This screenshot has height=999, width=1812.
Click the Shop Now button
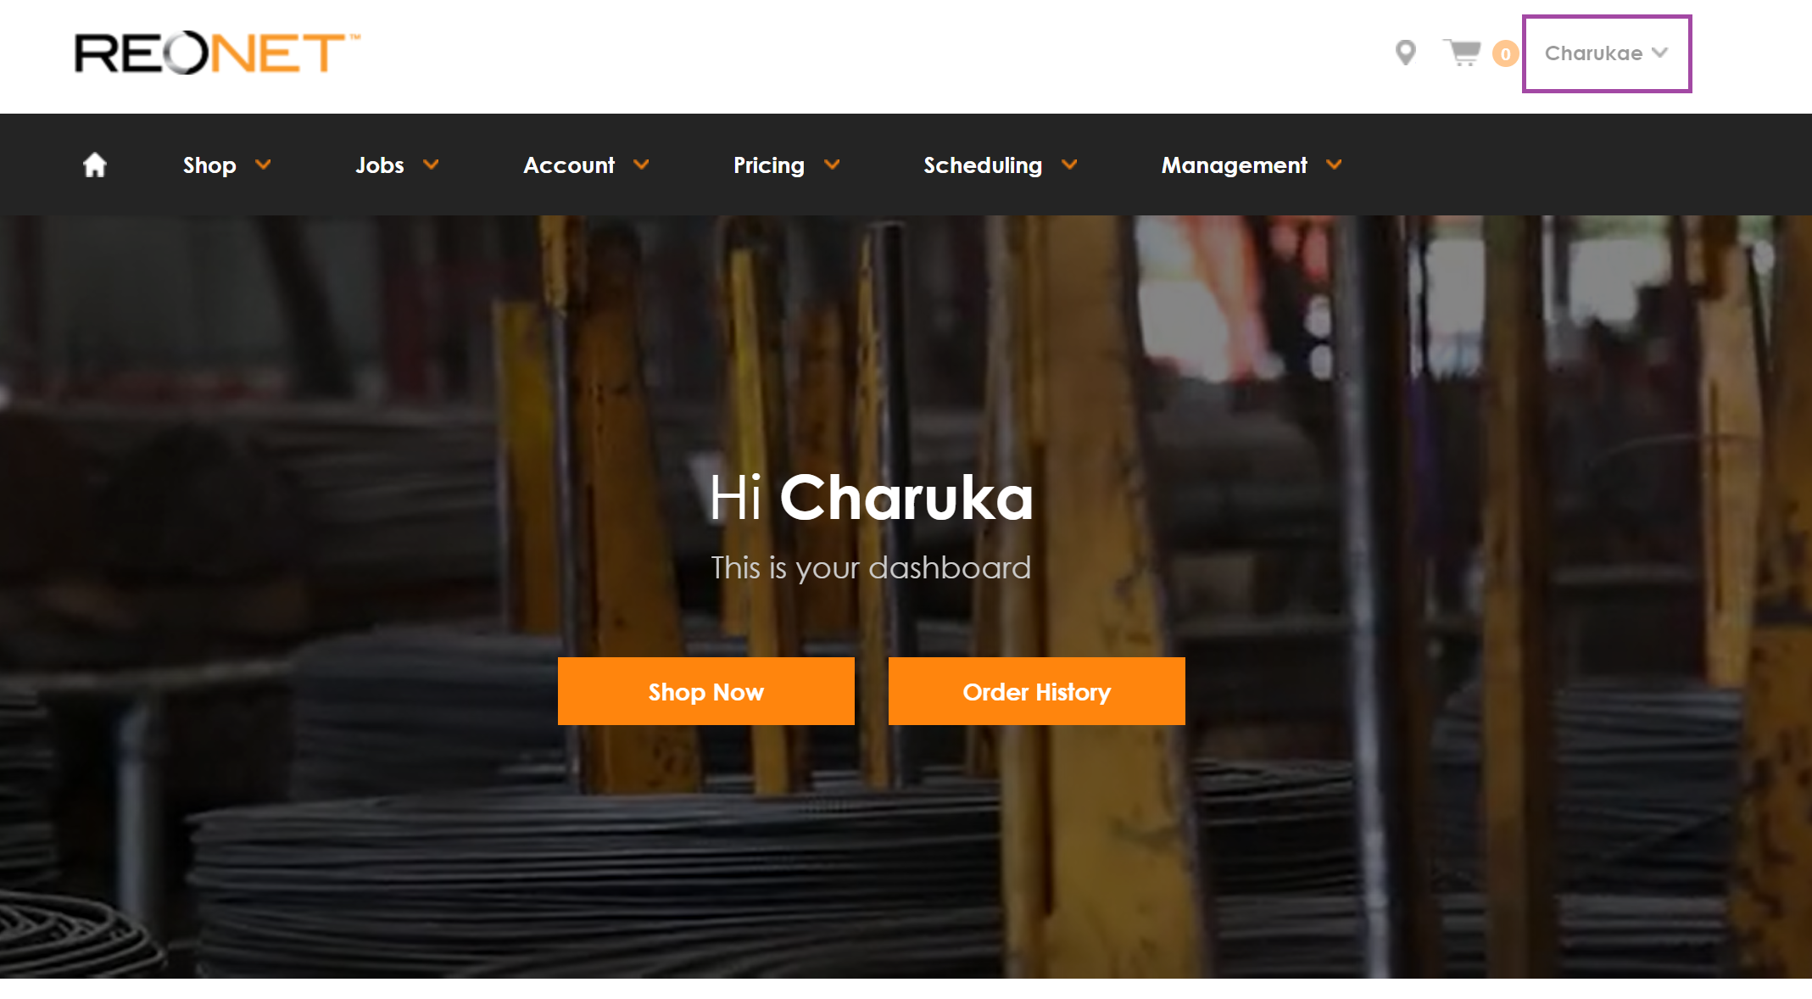click(x=706, y=691)
